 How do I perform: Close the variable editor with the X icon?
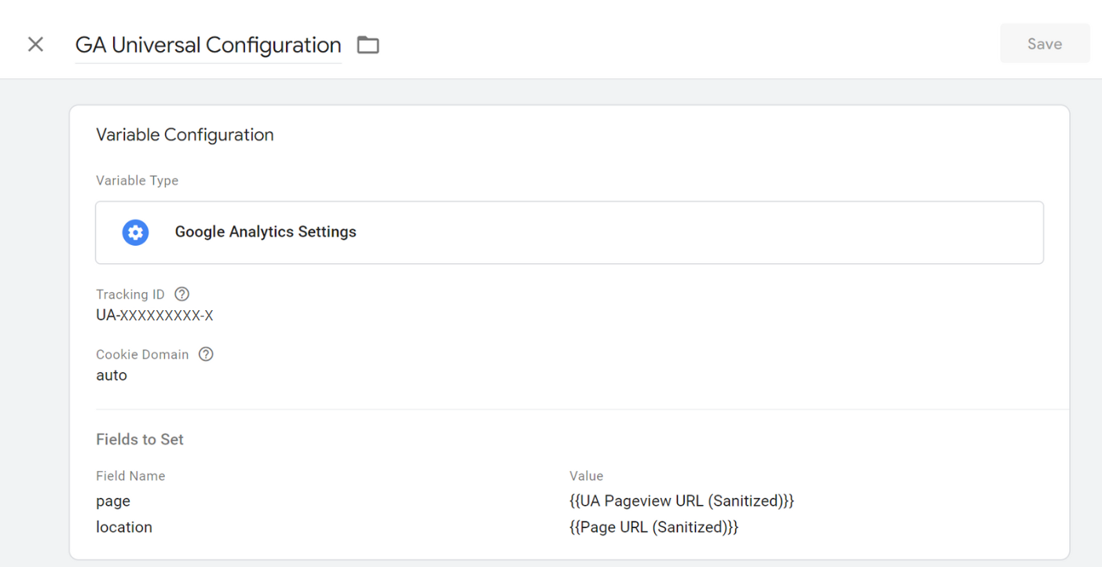click(x=35, y=45)
